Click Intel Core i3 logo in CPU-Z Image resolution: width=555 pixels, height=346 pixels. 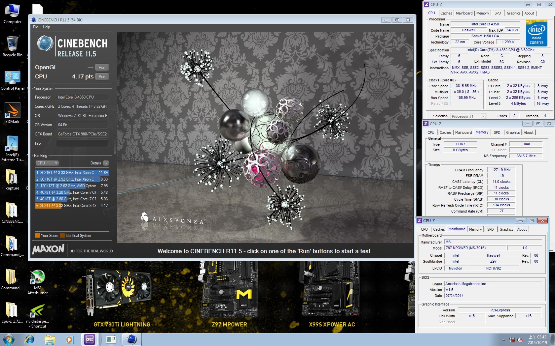(536, 33)
